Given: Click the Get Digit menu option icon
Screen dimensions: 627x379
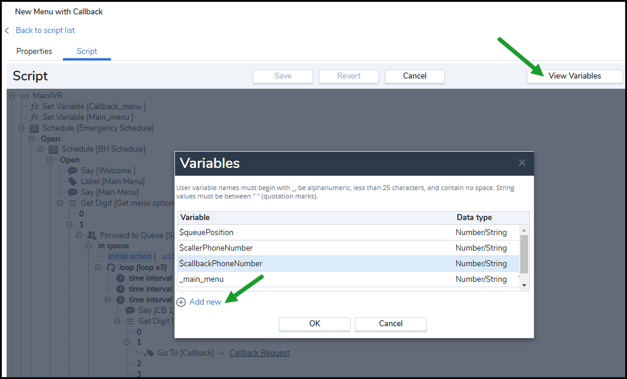Looking at the screenshot, I should tap(73, 203).
